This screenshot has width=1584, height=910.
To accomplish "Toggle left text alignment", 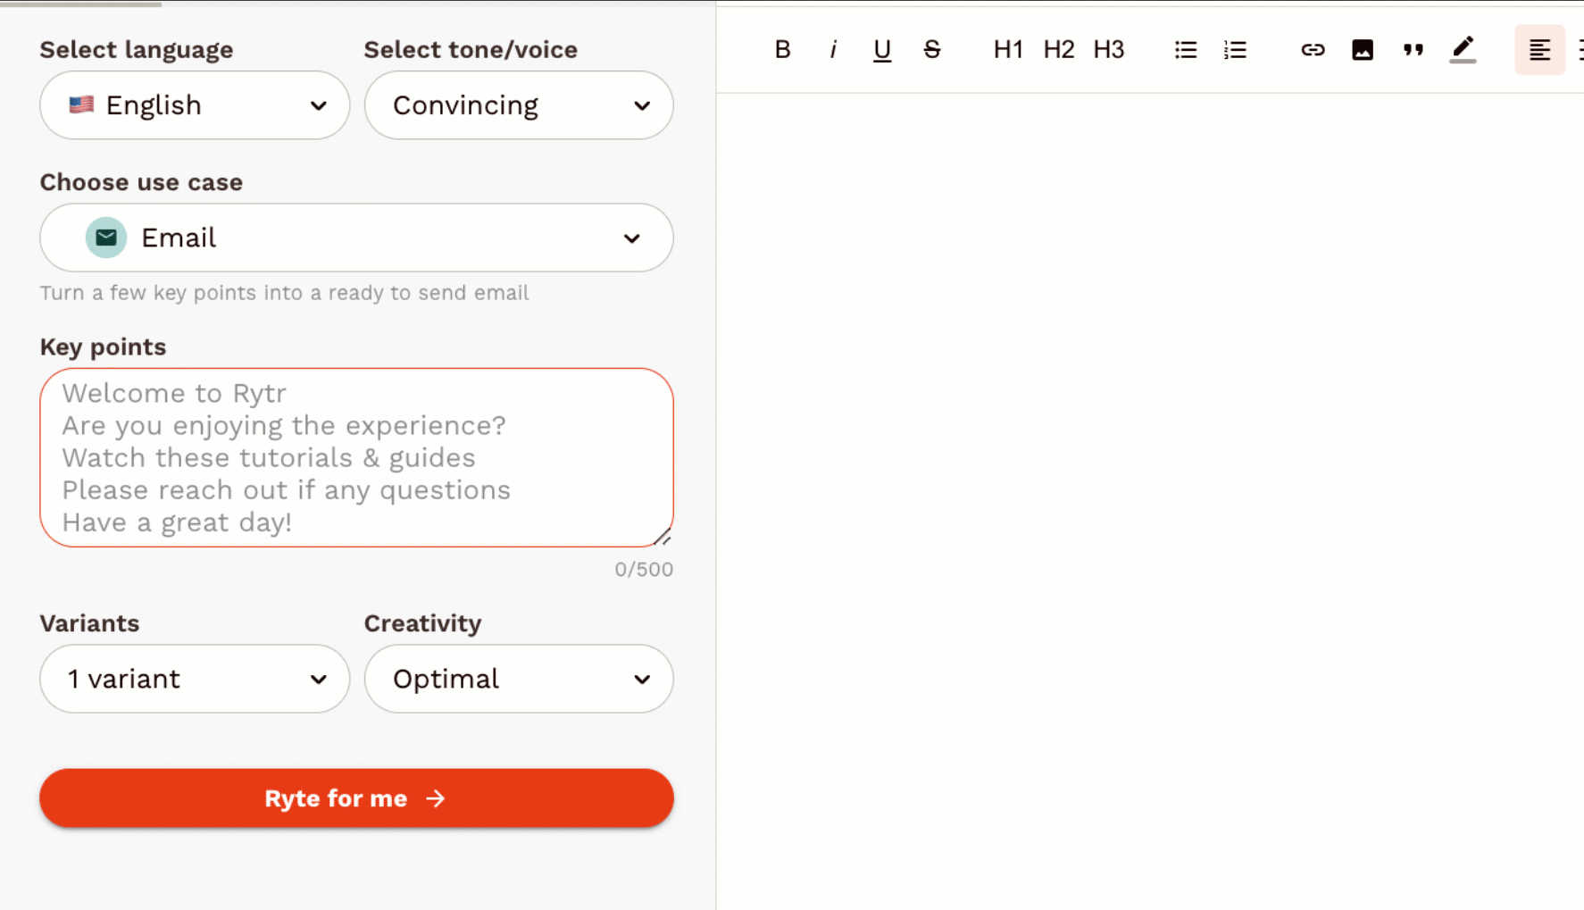I will pyautogui.click(x=1539, y=50).
